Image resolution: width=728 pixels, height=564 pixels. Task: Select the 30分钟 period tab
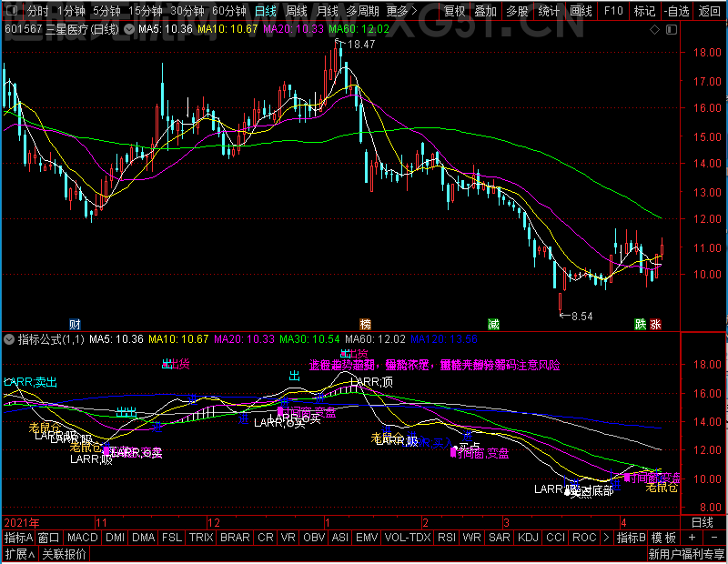187,11
